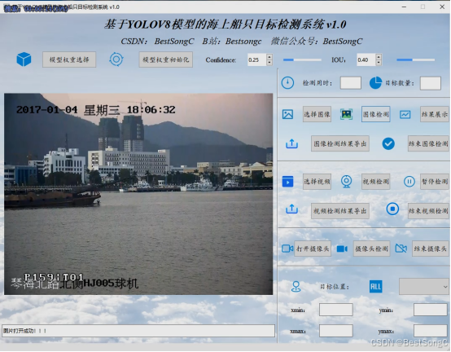Click the upload icon beside 图像检测结果导出
Screen dimensions: 451x352
click(291, 143)
